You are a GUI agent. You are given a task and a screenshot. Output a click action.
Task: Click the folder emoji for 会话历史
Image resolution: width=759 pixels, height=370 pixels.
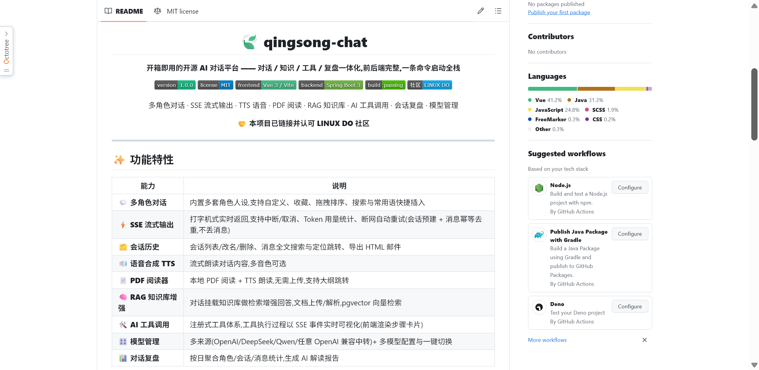[123, 247]
